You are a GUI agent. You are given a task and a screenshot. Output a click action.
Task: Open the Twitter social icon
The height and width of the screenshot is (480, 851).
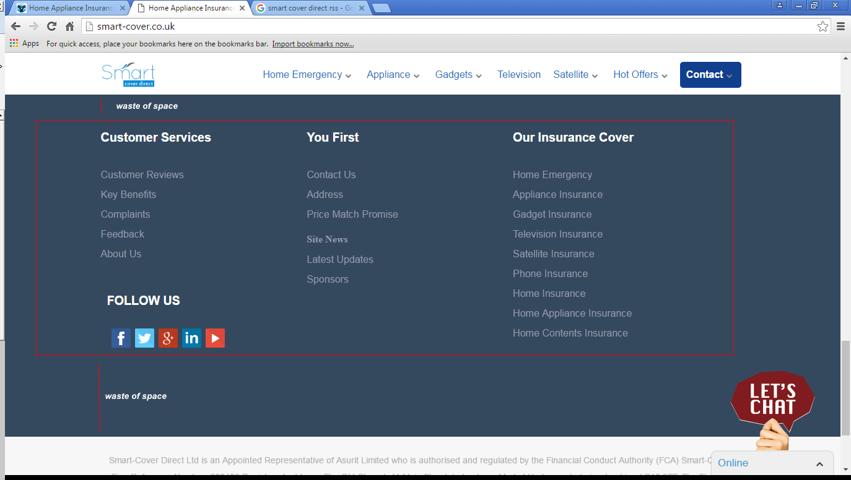[144, 338]
